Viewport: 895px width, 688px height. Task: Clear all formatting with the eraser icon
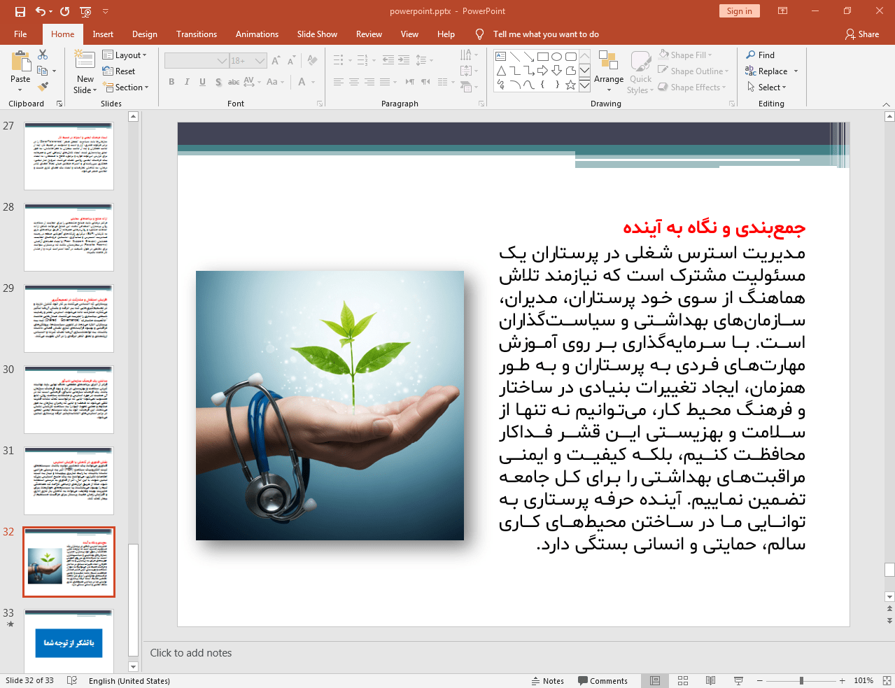pyautogui.click(x=311, y=61)
